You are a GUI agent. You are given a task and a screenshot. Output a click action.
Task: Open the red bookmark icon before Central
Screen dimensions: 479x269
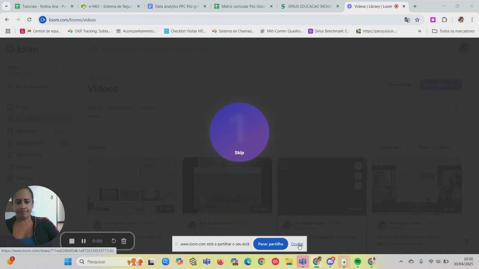tap(22, 31)
